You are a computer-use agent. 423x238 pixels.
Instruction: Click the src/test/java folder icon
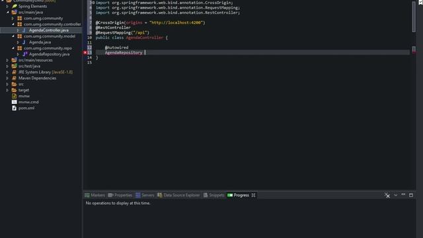pos(15,66)
